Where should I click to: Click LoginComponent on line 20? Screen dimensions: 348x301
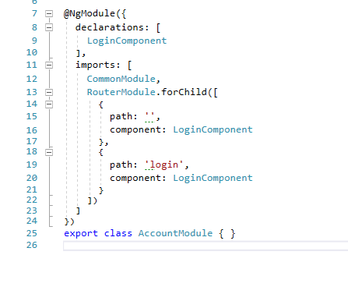[x=213, y=178]
